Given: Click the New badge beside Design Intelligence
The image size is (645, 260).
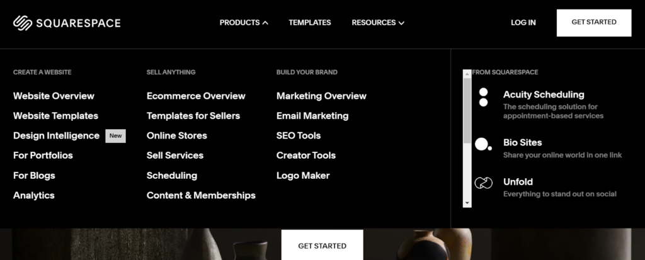Looking at the screenshot, I should (115, 135).
